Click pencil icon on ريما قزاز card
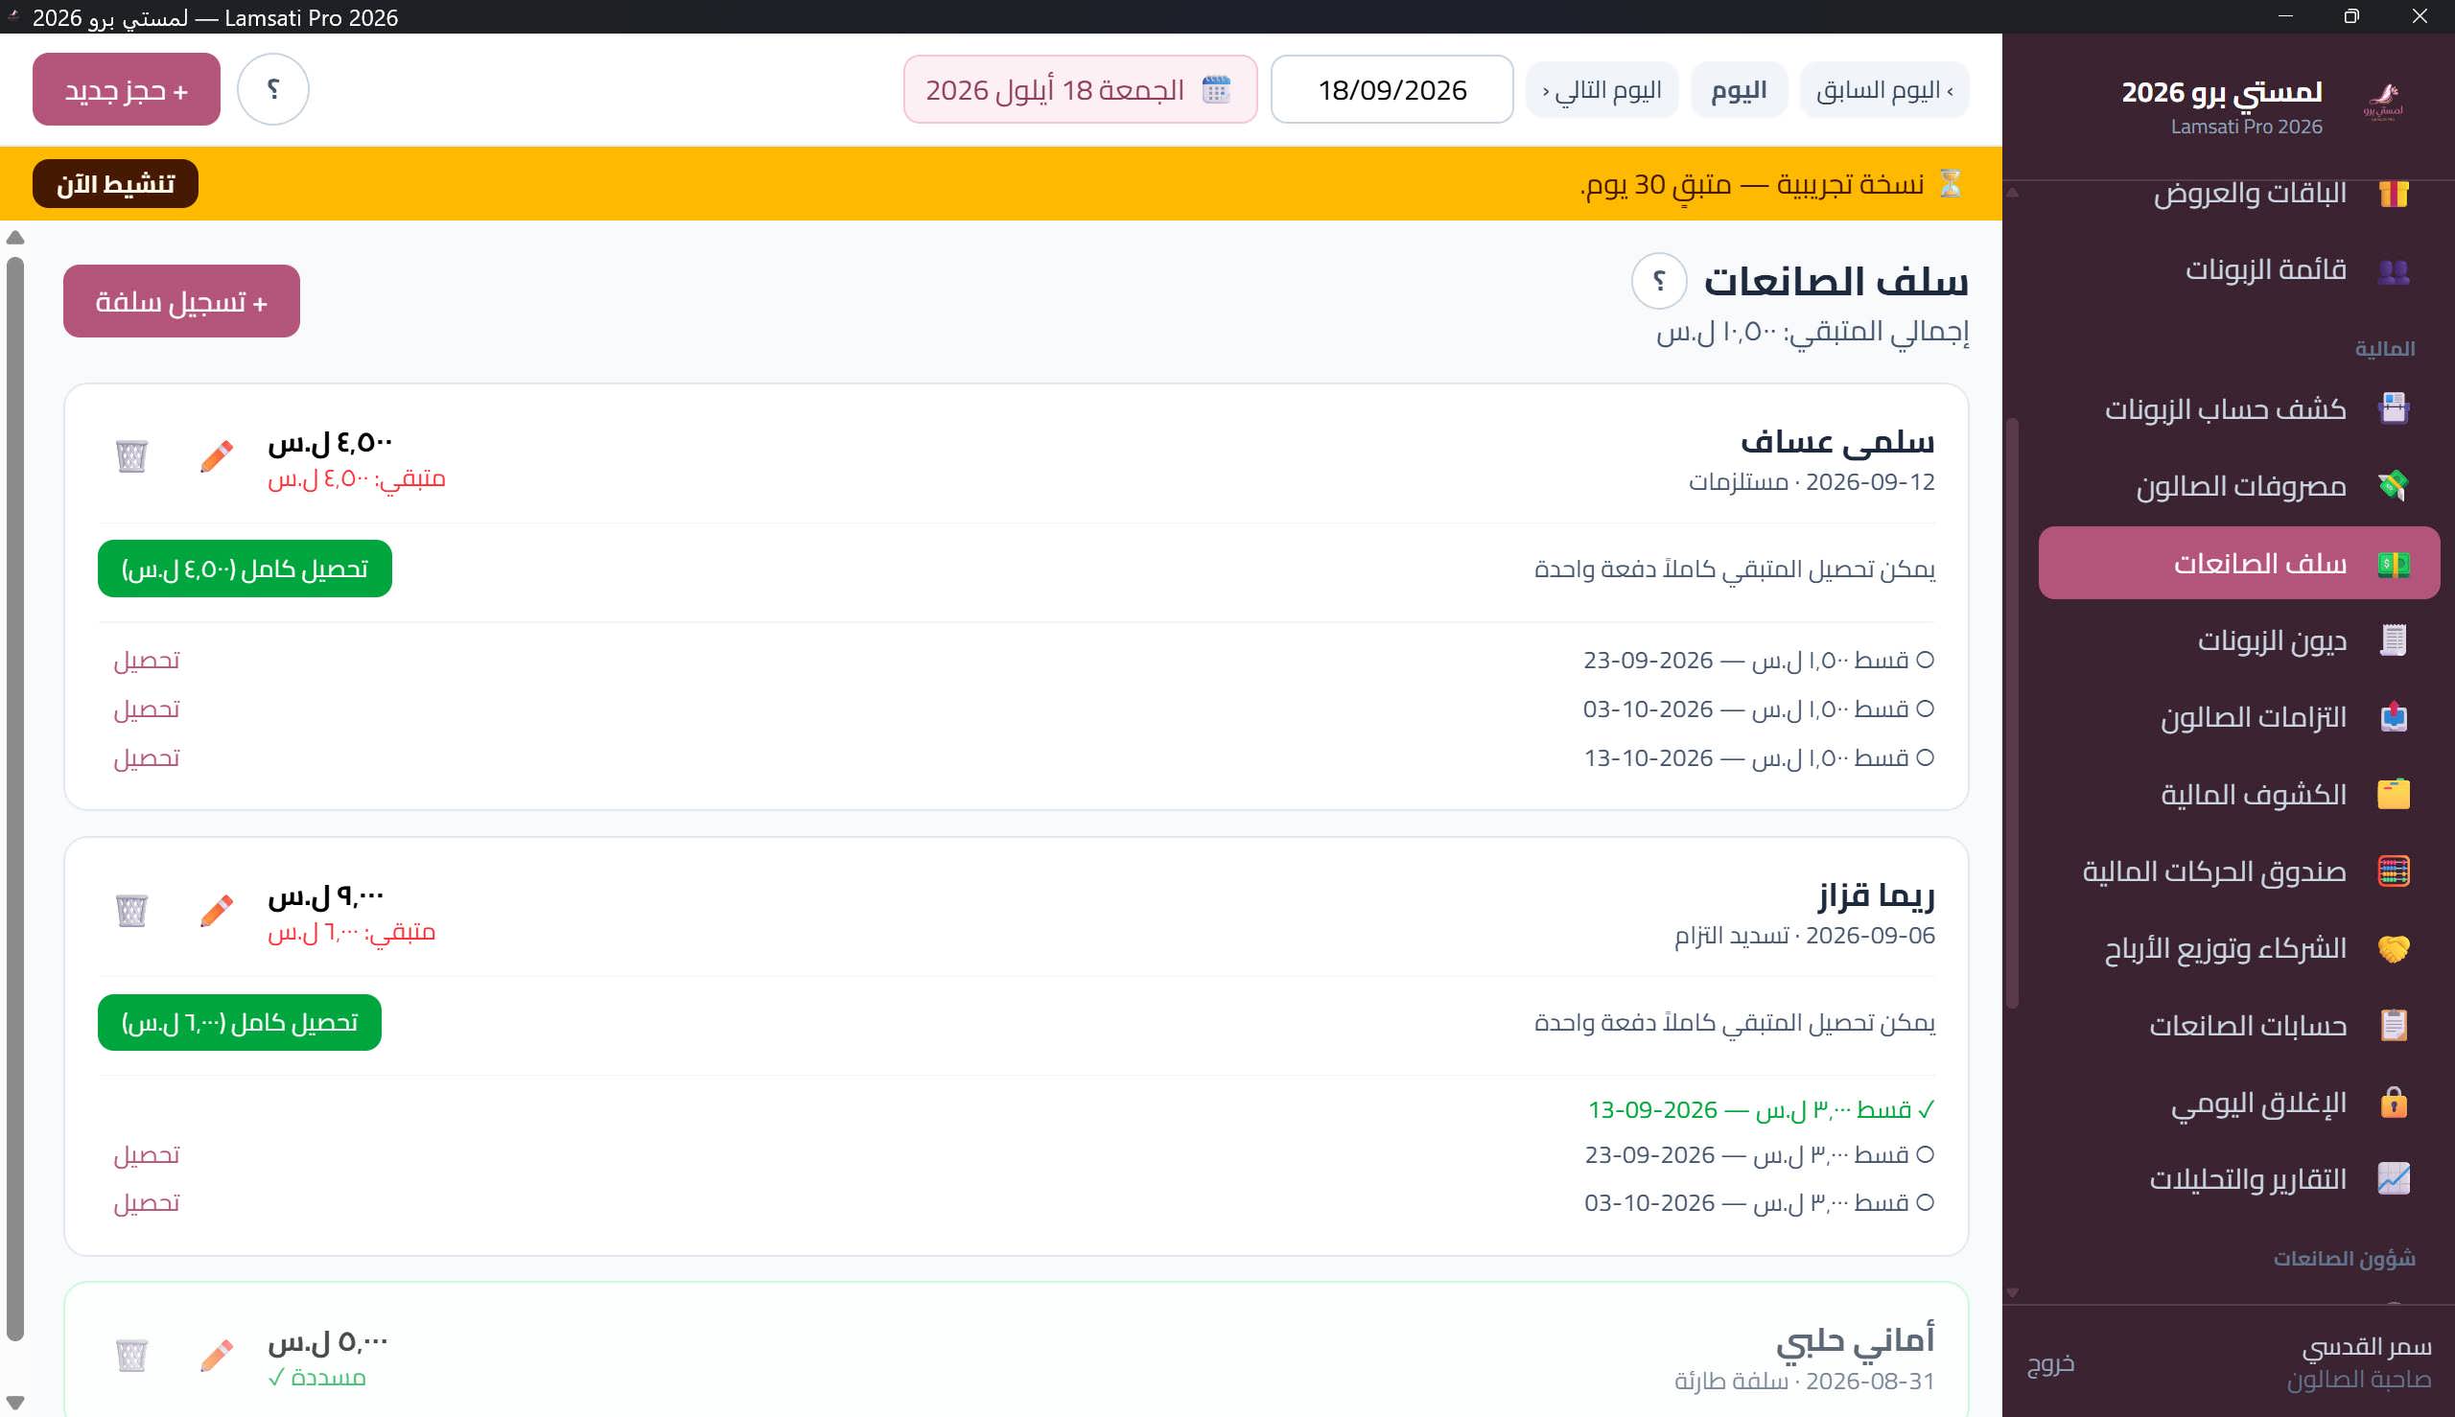The height and width of the screenshot is (1417, 2455). point(216,910)
